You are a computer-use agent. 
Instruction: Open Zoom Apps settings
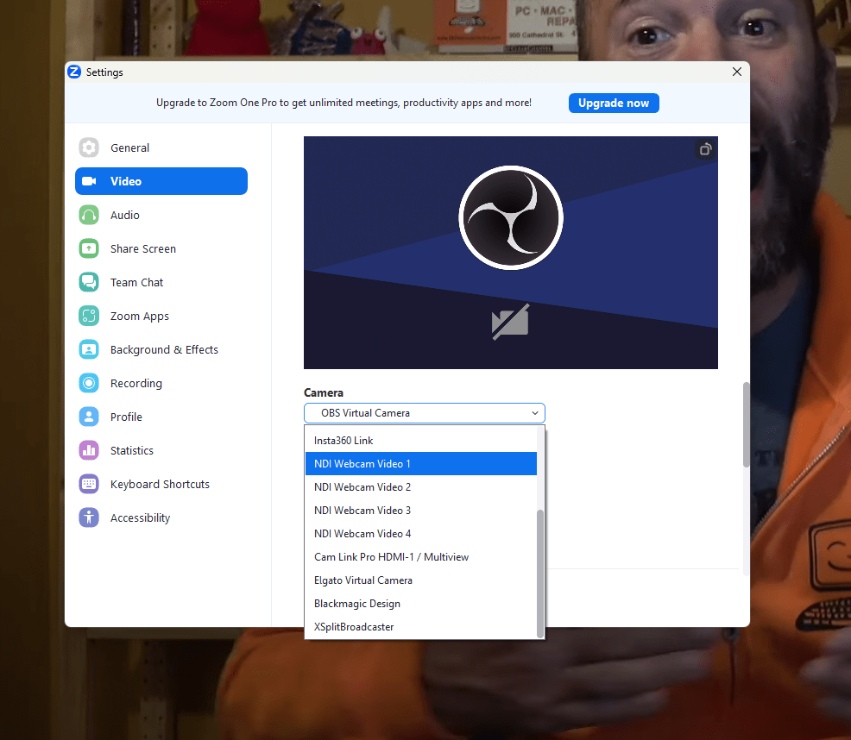point(161,316)
